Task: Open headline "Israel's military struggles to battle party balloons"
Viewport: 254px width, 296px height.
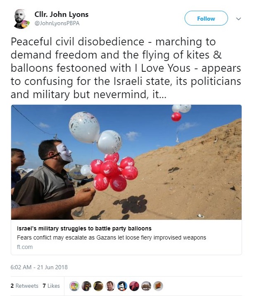Action: (84, 228)
